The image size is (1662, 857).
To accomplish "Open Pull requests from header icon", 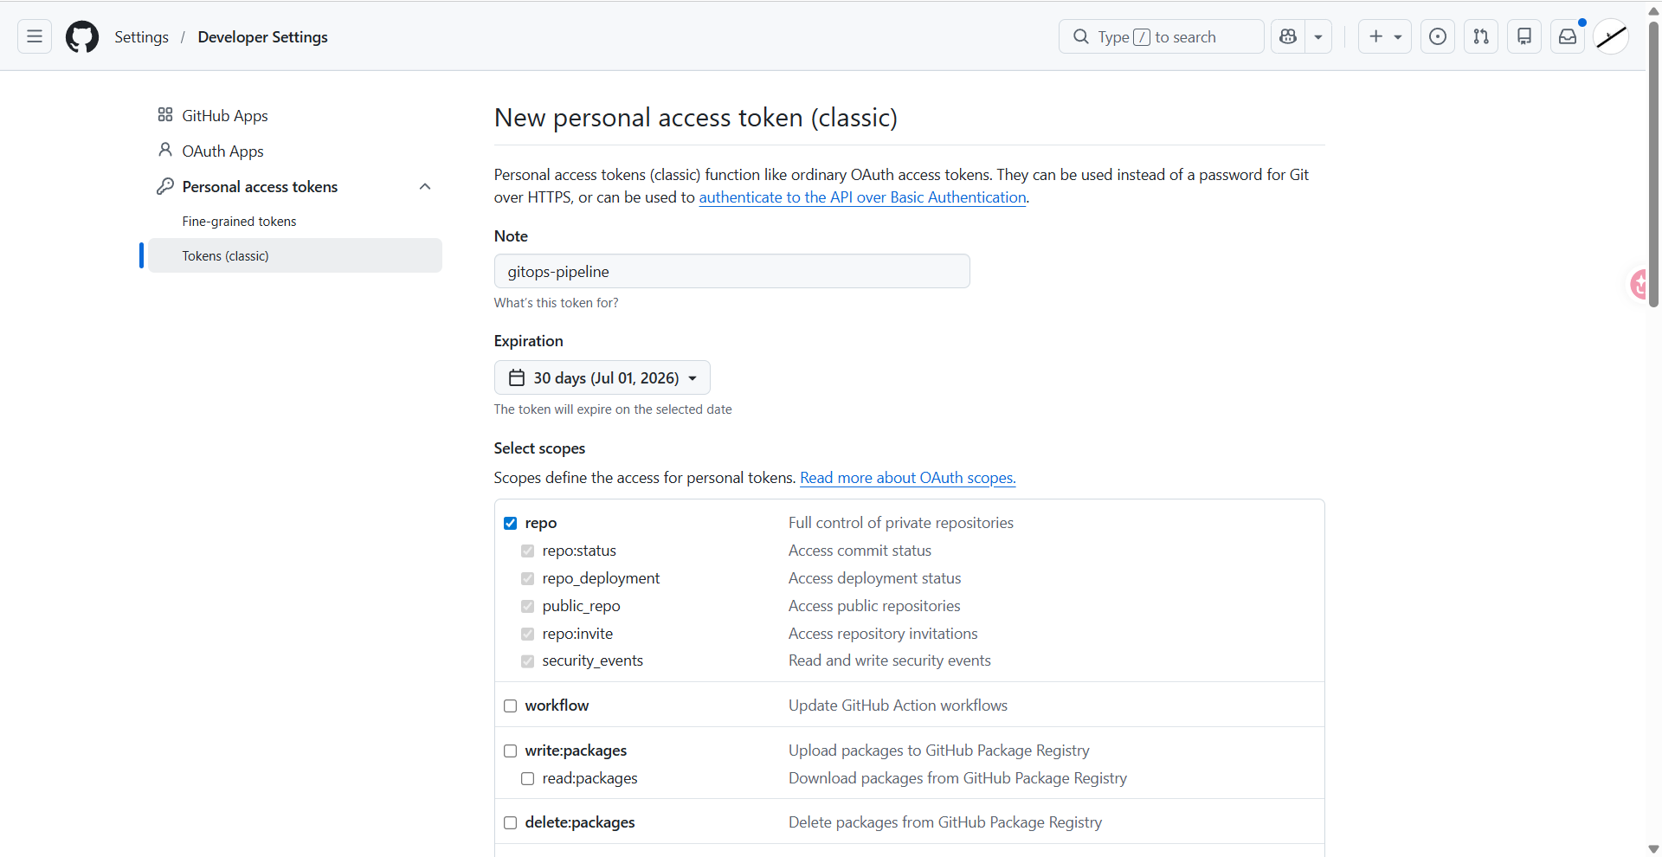I will 1481,36.
